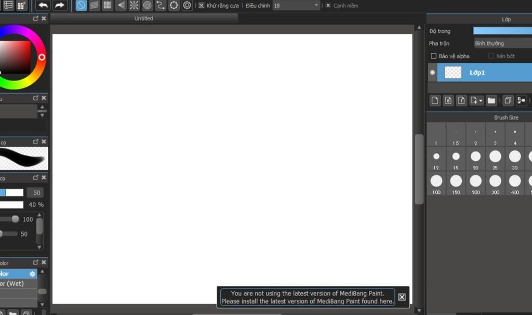
Task: Choose brush size 150
Action: pyautogui.click(x=456, y=183)
